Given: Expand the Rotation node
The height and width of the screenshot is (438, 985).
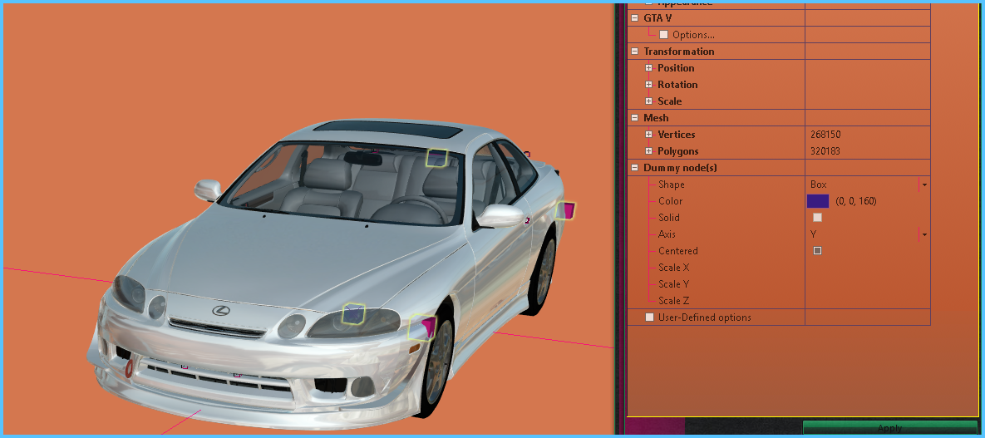Looking at the screenshot, I should 649,85.
